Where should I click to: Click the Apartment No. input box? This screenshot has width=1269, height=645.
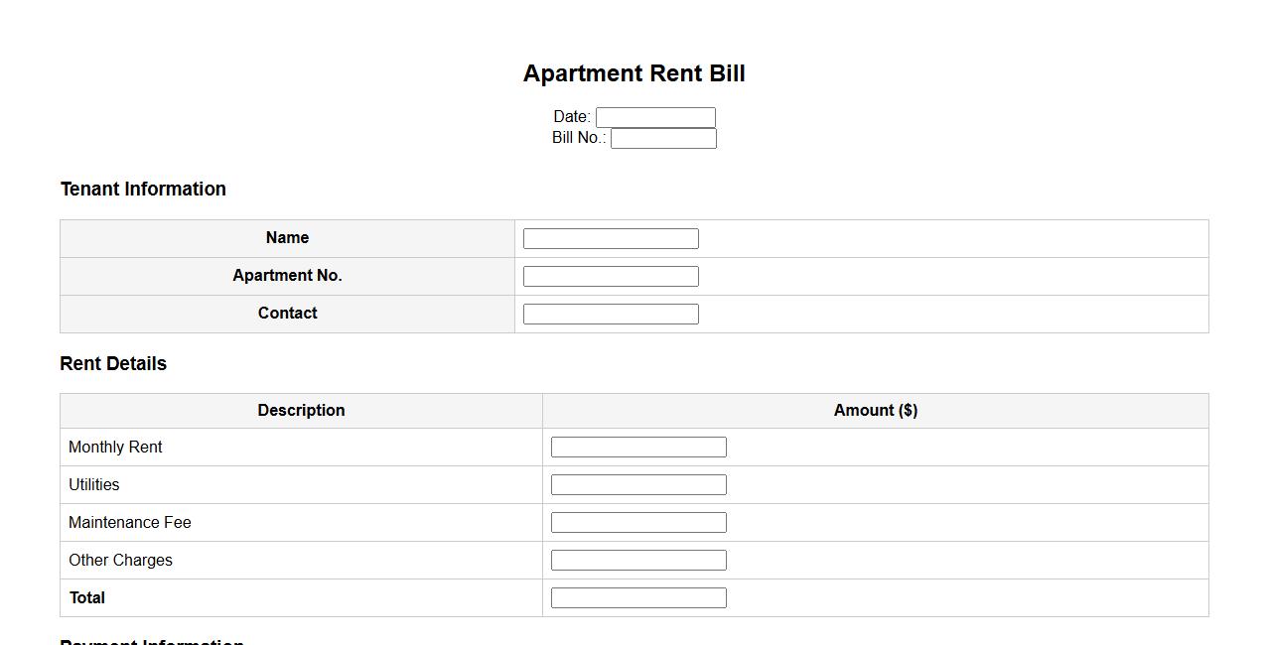611,276
